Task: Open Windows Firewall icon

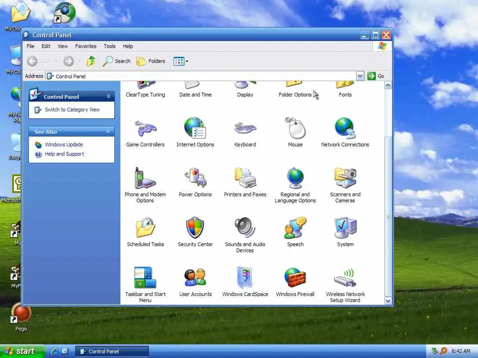Action: (x=295, y=277)
